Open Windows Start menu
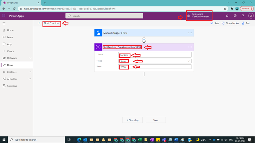Image resolution: width=255 pixels, height=143 pixels. [4, 140]
